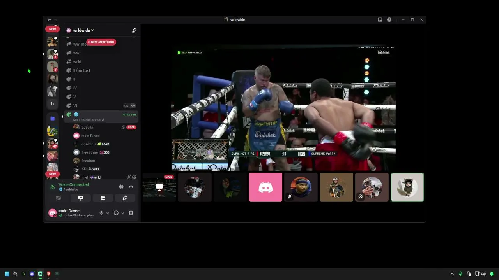Screen dimensions: 499x280
Task: Open the wrld text channel
Action: [x=101, y=61]
